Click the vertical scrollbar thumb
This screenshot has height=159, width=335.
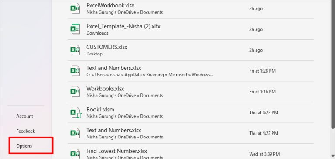[x=333, y=64]
